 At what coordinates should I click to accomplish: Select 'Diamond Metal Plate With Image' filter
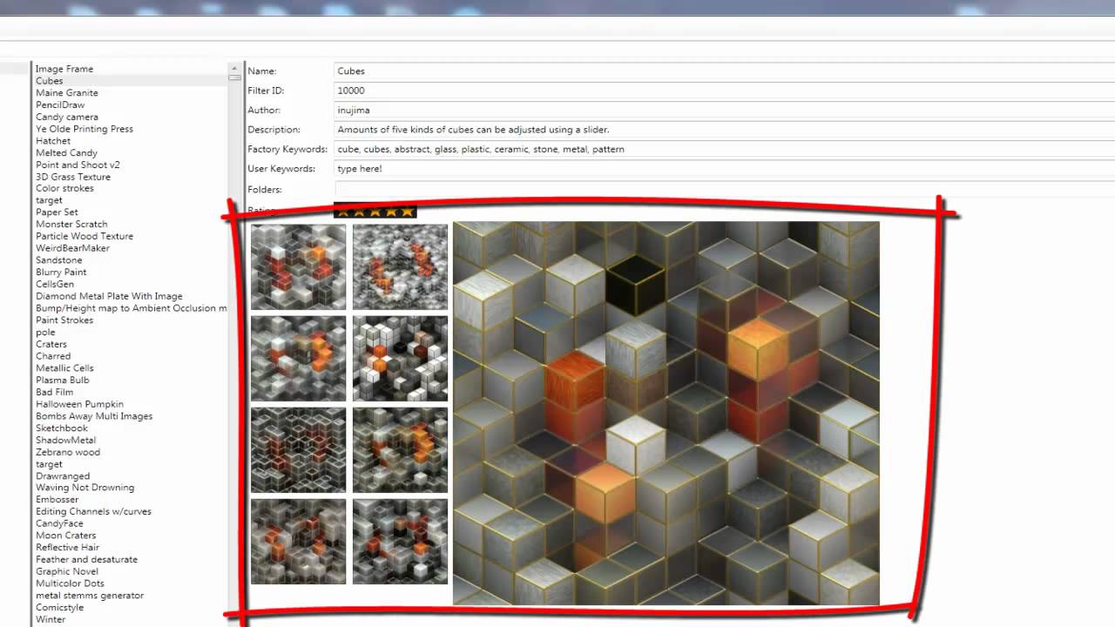click(109, 296)
